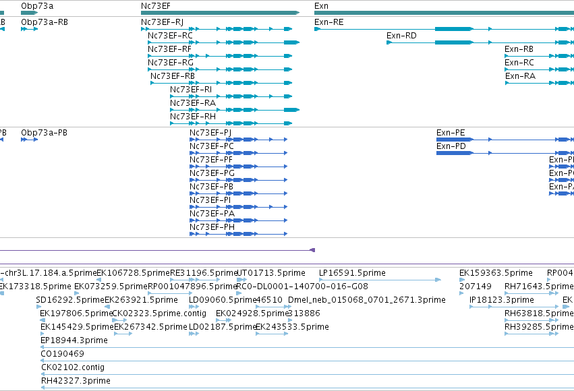
Task: Select EST EK197806.5prime
Action: (76, 314)
